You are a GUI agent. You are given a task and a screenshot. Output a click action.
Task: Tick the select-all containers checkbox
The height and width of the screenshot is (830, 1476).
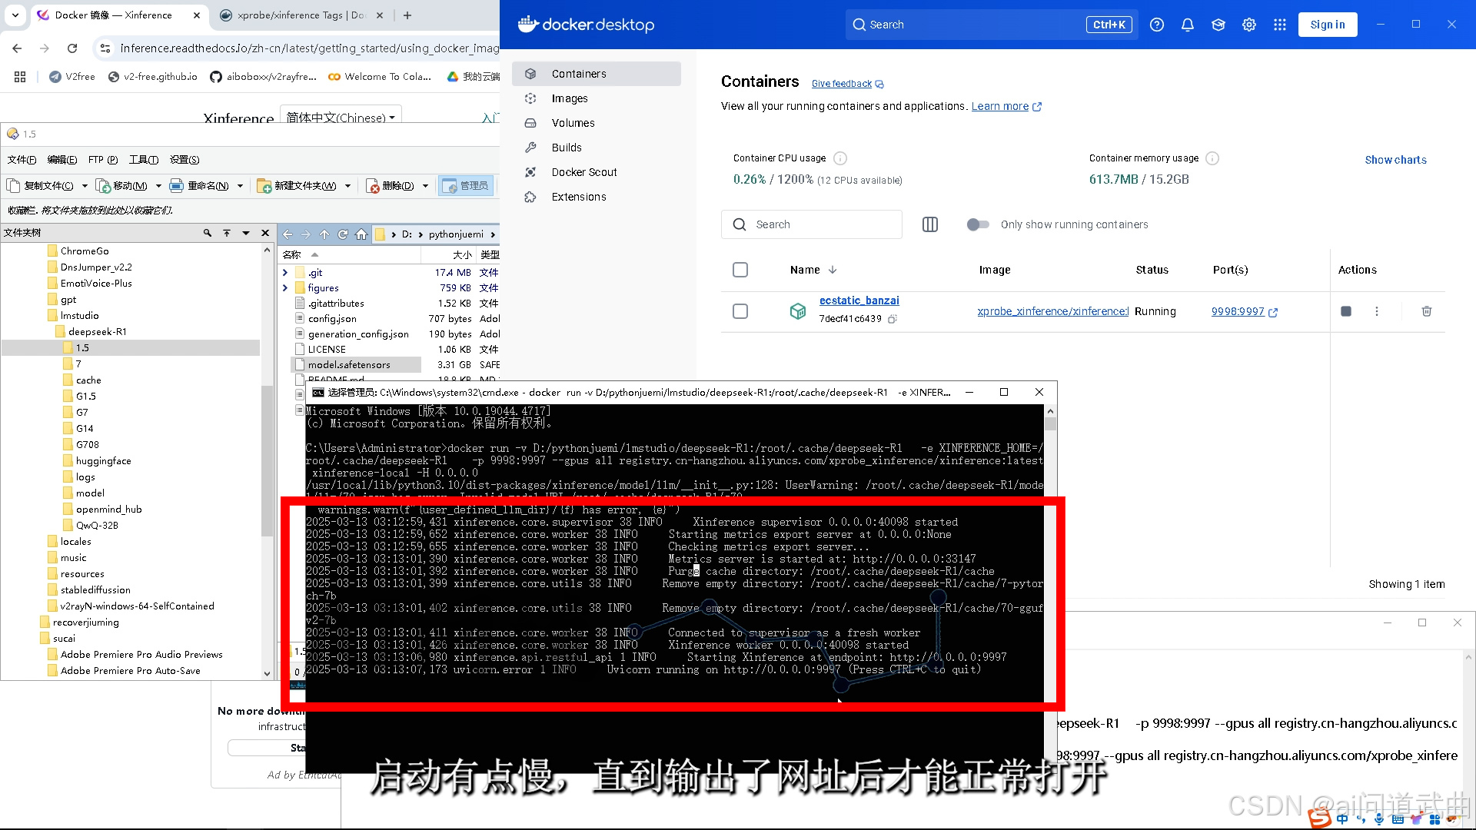pos(740,270)
